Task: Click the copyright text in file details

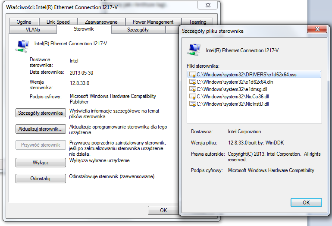Action: (x=274, y=157)
